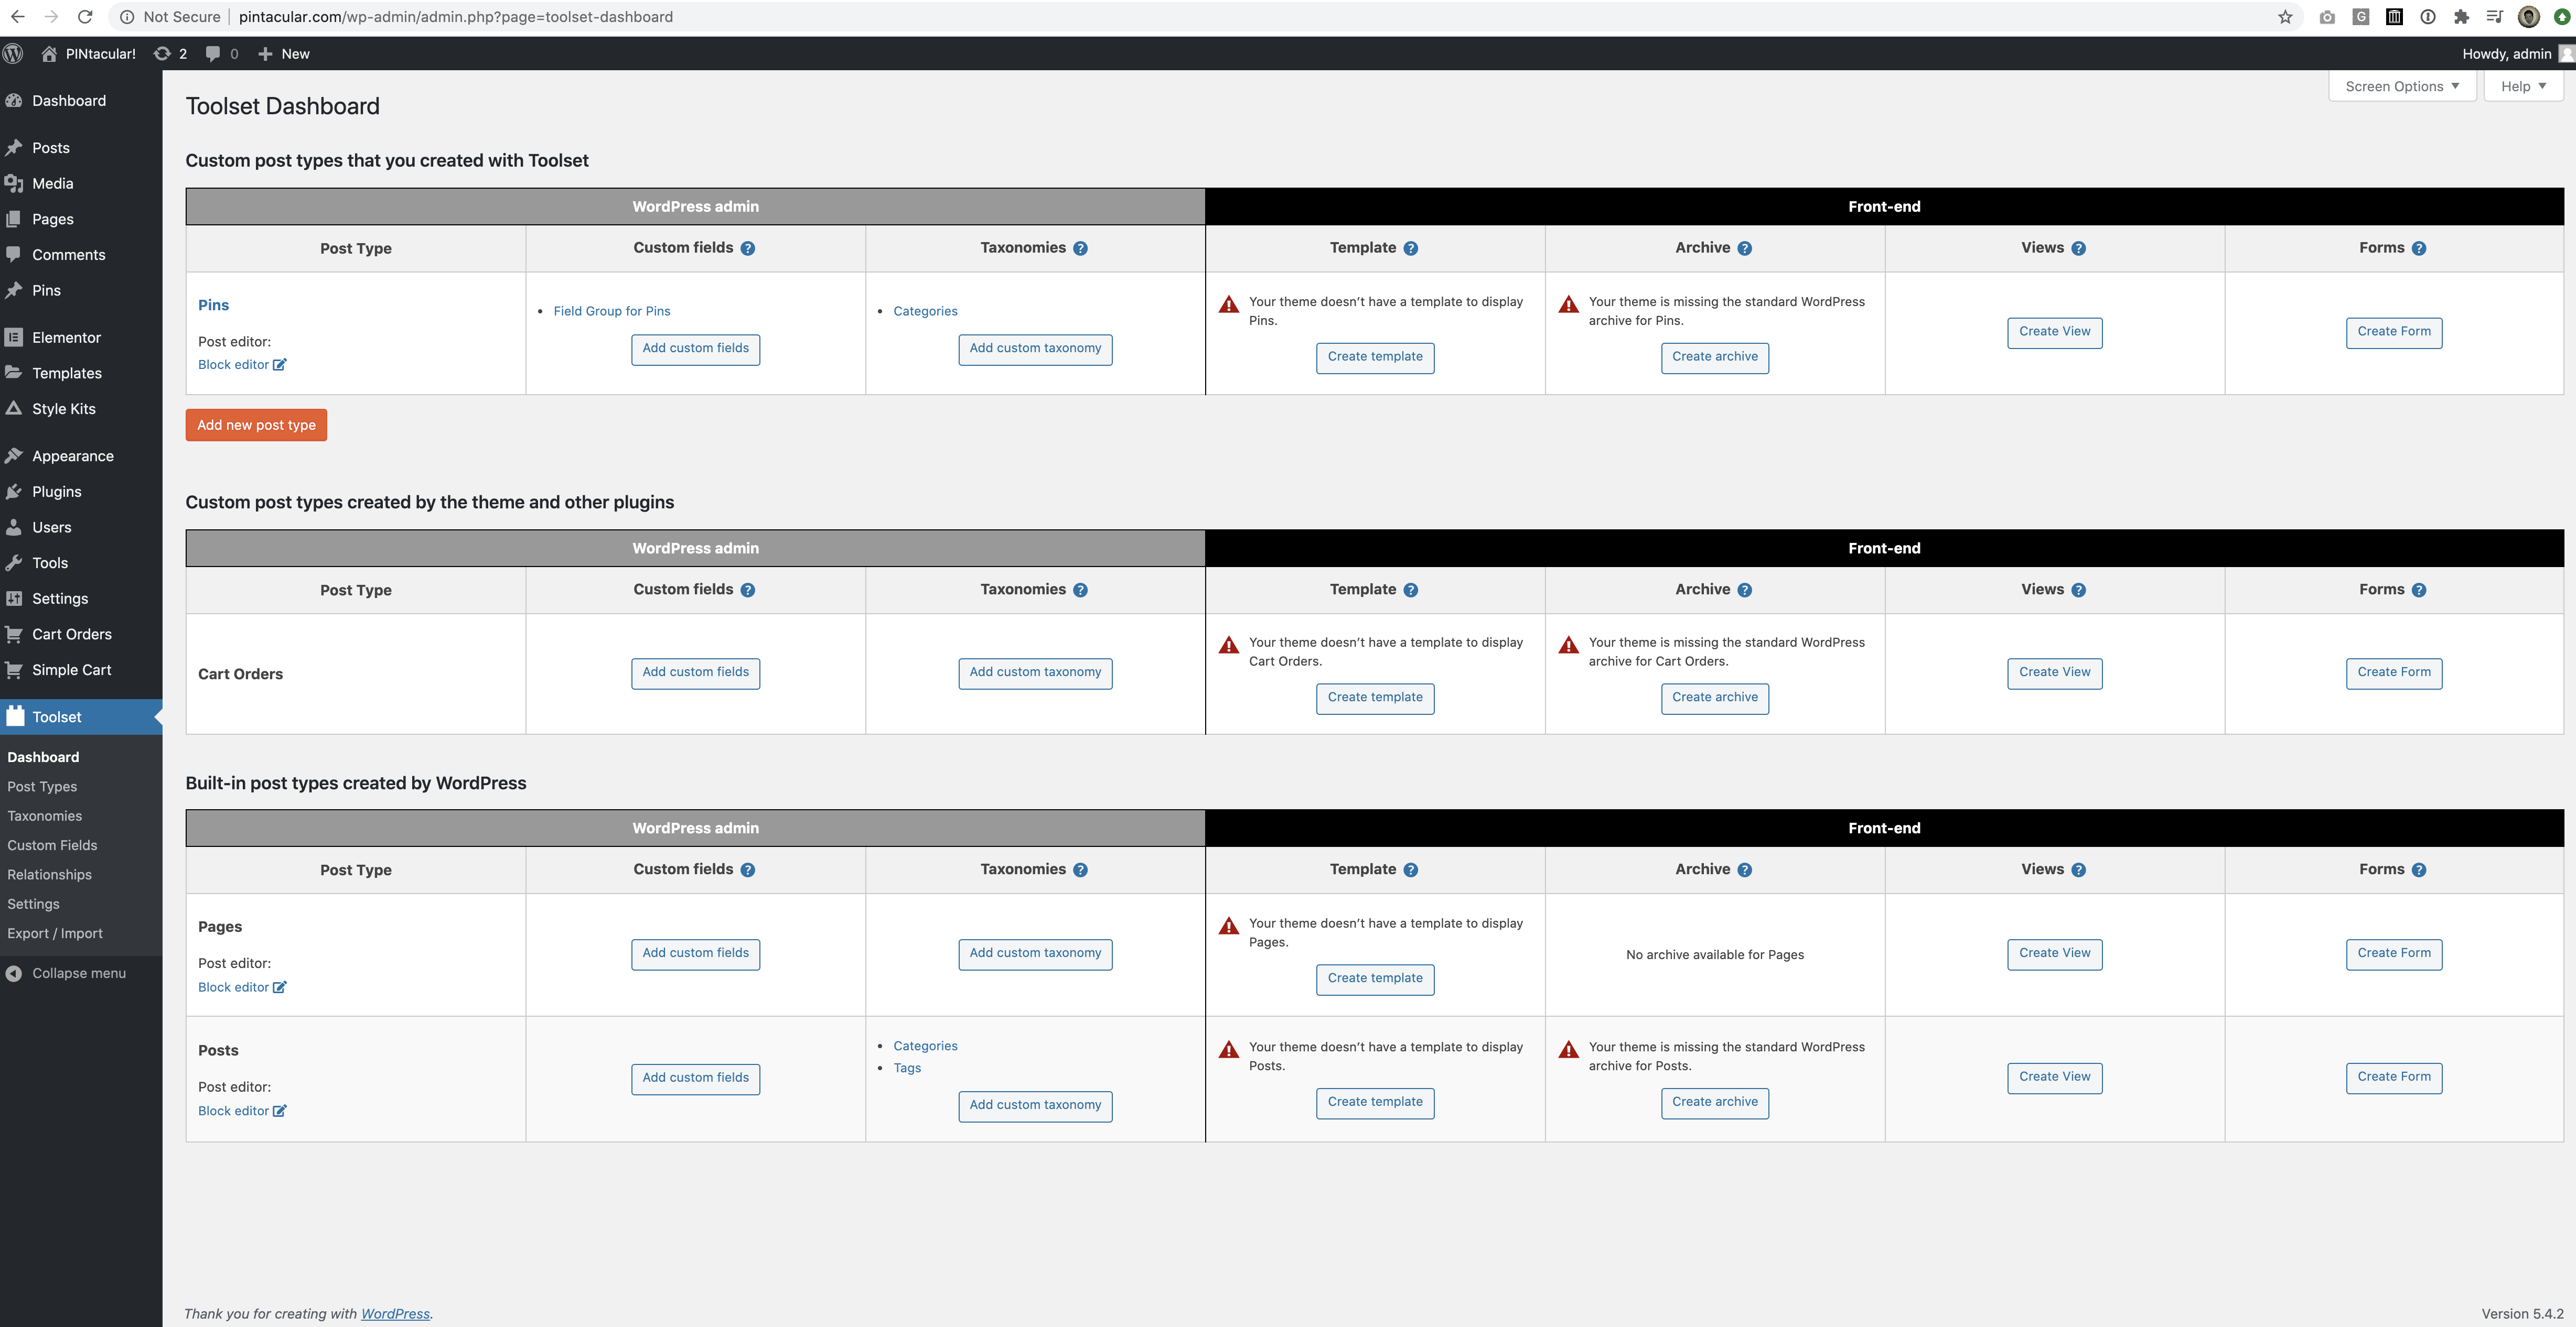Click help icon by Archive in Built-in table

[x=1745, y=871]
